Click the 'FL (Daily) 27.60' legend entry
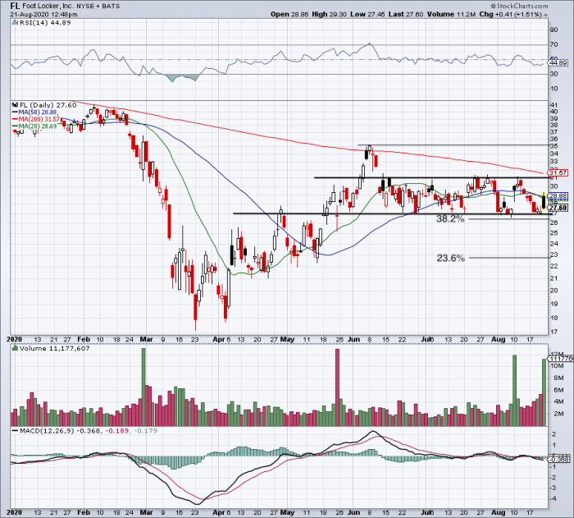Screen dimensions: 574x518 (48, 105)
